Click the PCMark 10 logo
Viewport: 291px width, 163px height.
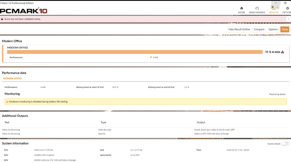24,10
